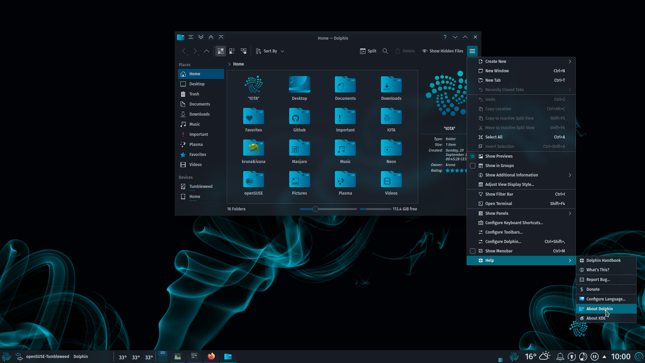The image size is (645, 363).
Task: Click breadcrumb chevron before Home
Action: click(x=229, y=64)
